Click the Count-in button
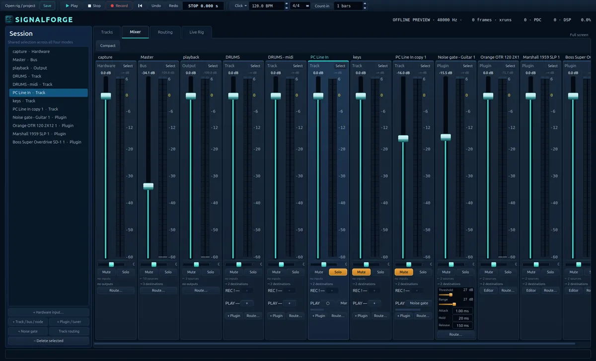 click(322, 6)
